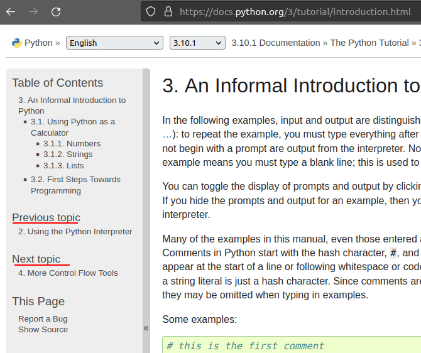Viewport: 421px width, 353px height.
Task: Open the 3.10.1 Documentation breadcrumb
Action: [276, 43]
